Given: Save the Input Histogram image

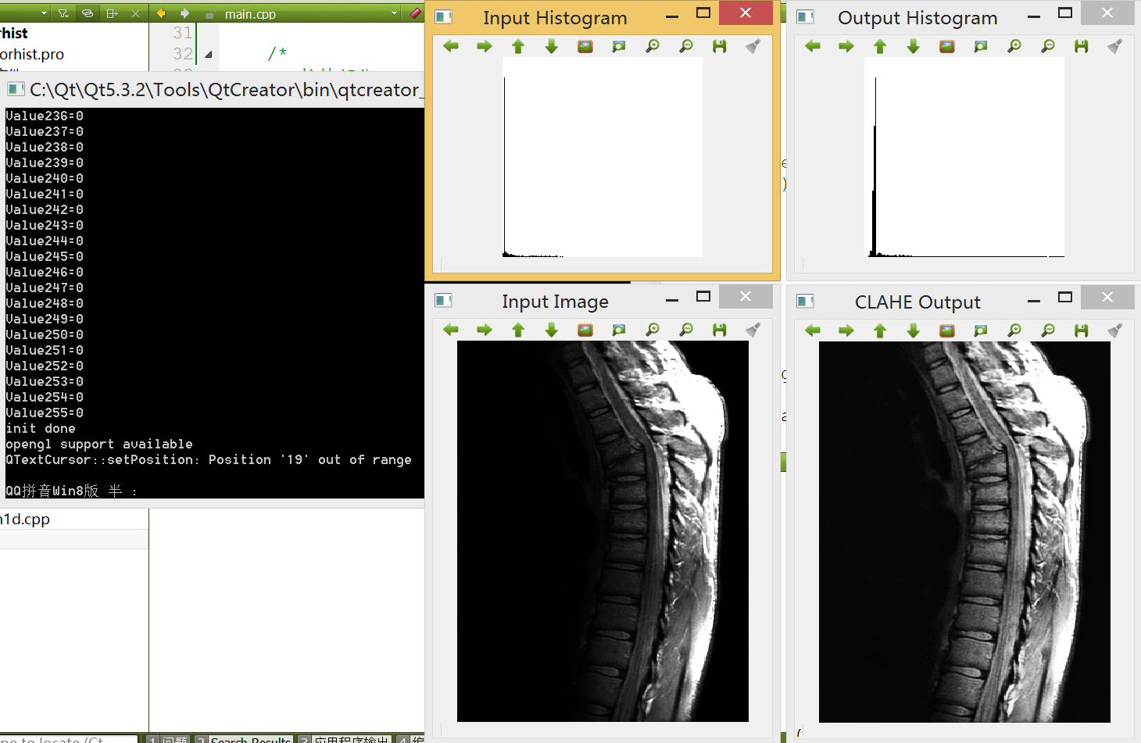Looking at the screenshot, I should coord(720,46).
